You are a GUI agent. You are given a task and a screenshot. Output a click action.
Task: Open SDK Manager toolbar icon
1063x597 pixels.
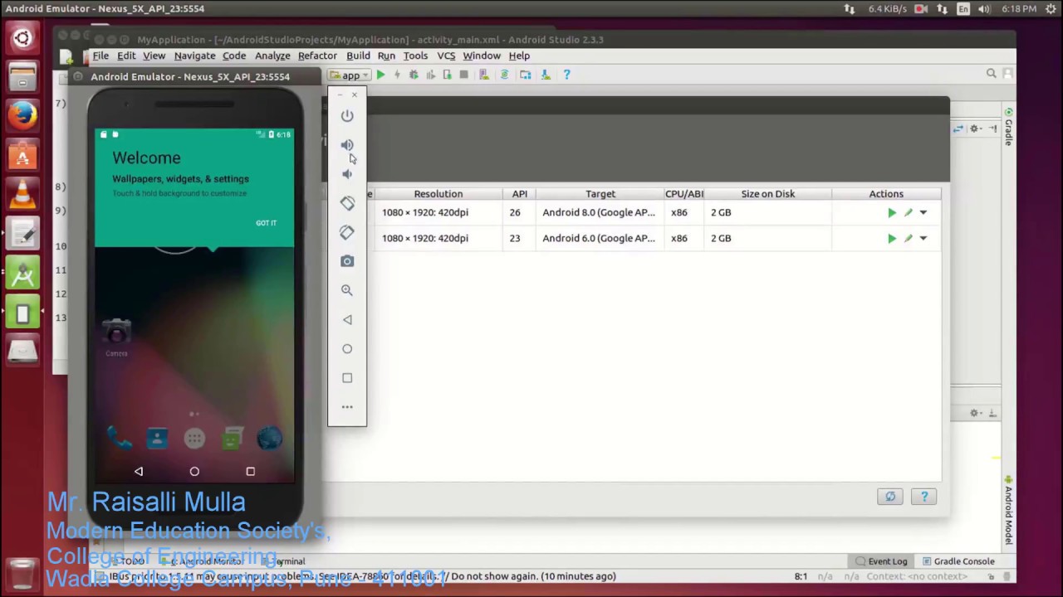pyautogui.click(x=546, y=75)
